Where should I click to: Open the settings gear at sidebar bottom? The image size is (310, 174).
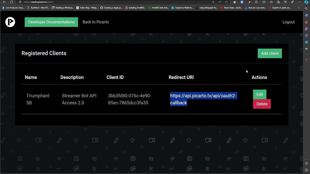point(306,170)
